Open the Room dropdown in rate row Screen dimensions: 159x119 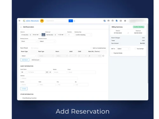[x=62, y=56]
